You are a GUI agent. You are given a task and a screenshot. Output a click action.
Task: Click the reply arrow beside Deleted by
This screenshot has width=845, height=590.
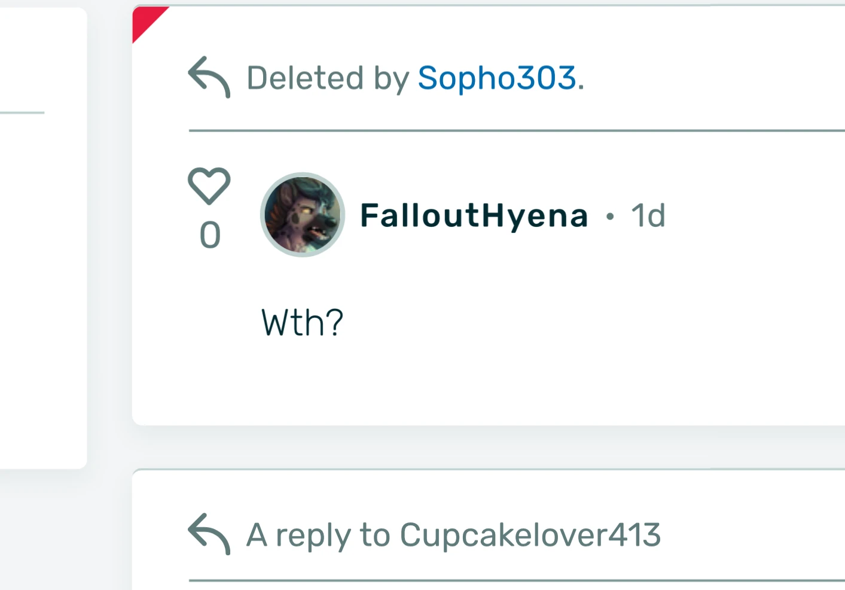pyautogui.click(x=209, y=77)
